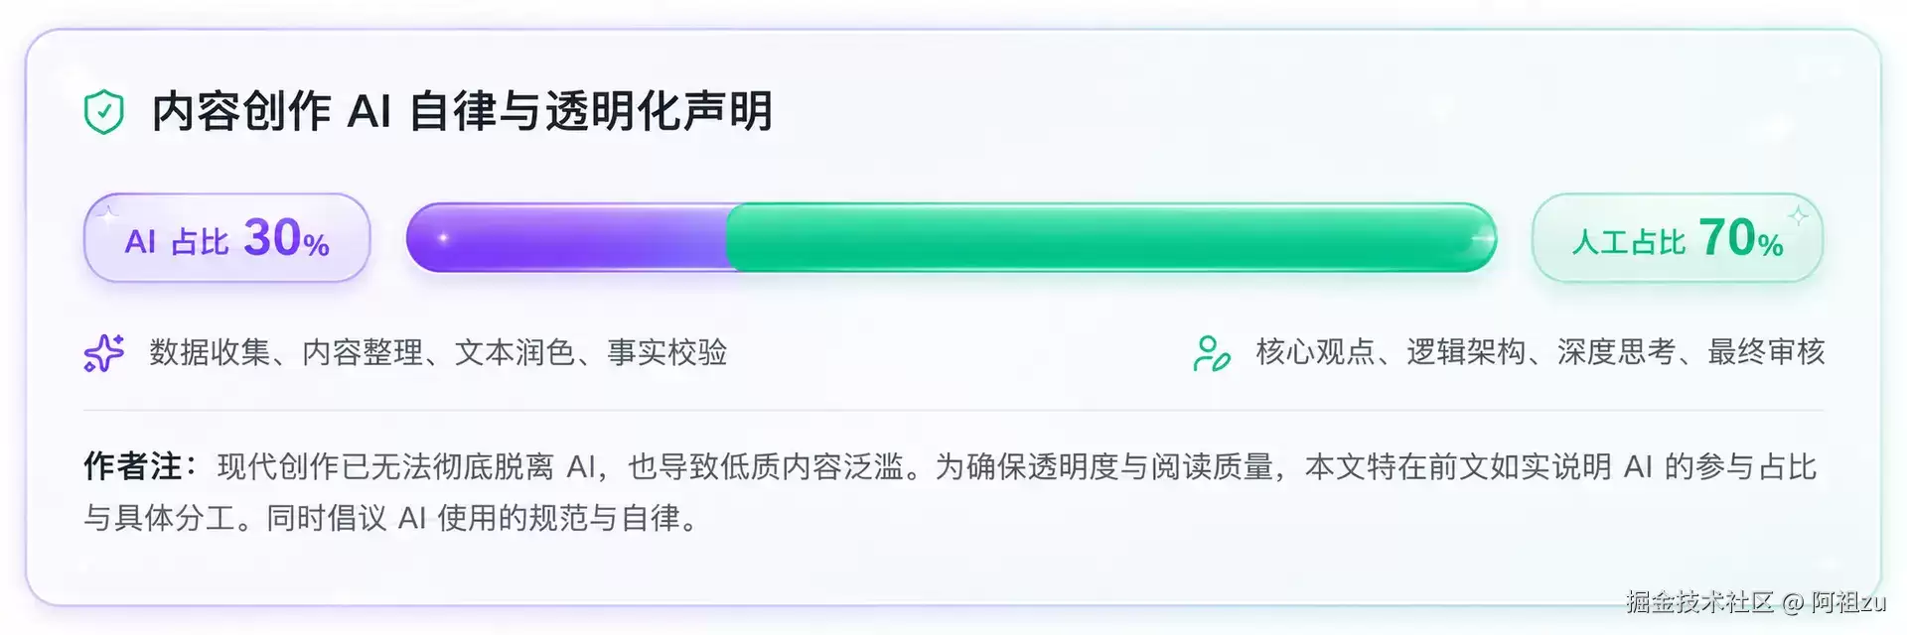Click the @ 阿祖zu author name
Screen dimensions: 1907x635
point(1834,601)
